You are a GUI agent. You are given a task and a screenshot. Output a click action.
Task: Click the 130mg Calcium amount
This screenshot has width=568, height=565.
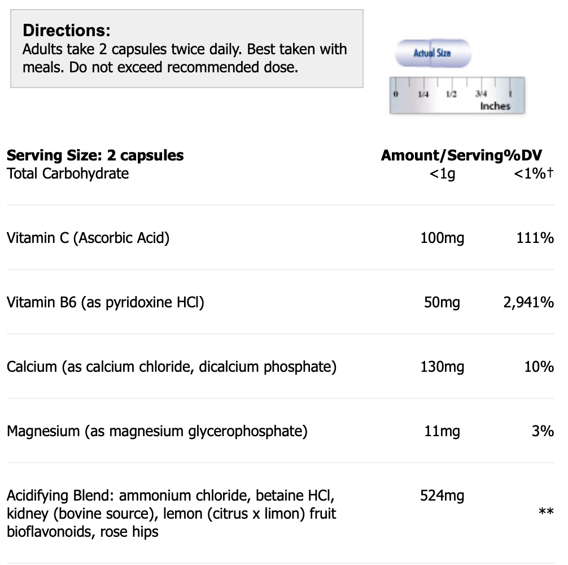click(x=442, y=367)
